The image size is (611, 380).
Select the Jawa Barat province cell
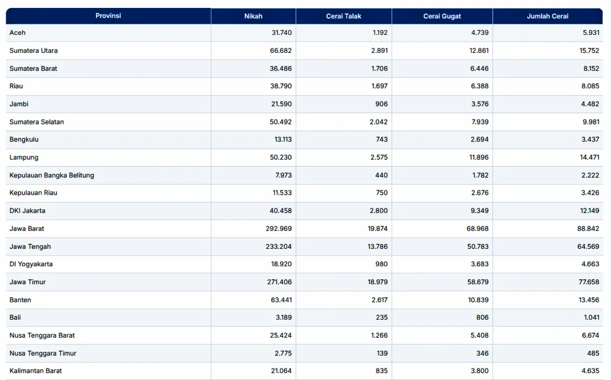click(x=27, y=229)
